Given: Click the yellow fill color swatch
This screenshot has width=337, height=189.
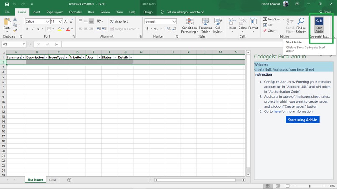Looking at the screenshot, I should pos(60,29).
